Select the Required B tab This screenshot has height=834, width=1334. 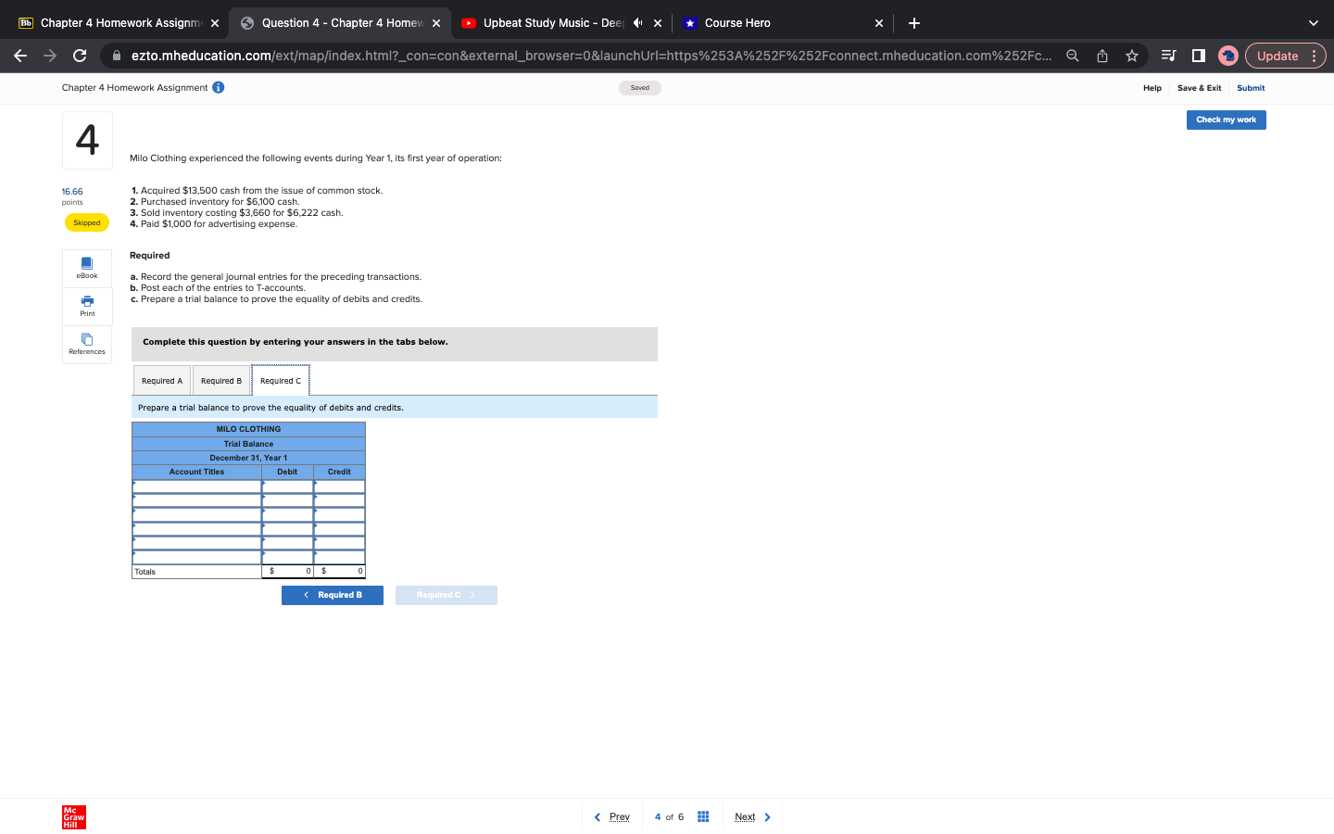220,380
